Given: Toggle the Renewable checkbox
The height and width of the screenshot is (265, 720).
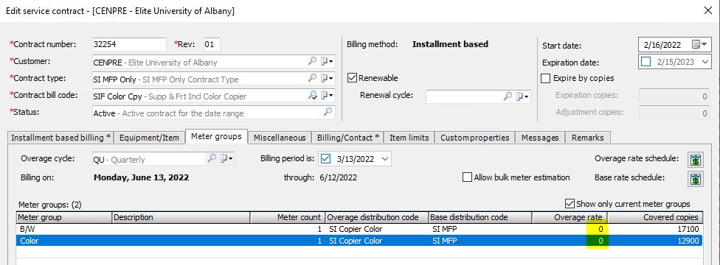Looking at the screenshot, I should pyautogui.click(x=352, y=78).
